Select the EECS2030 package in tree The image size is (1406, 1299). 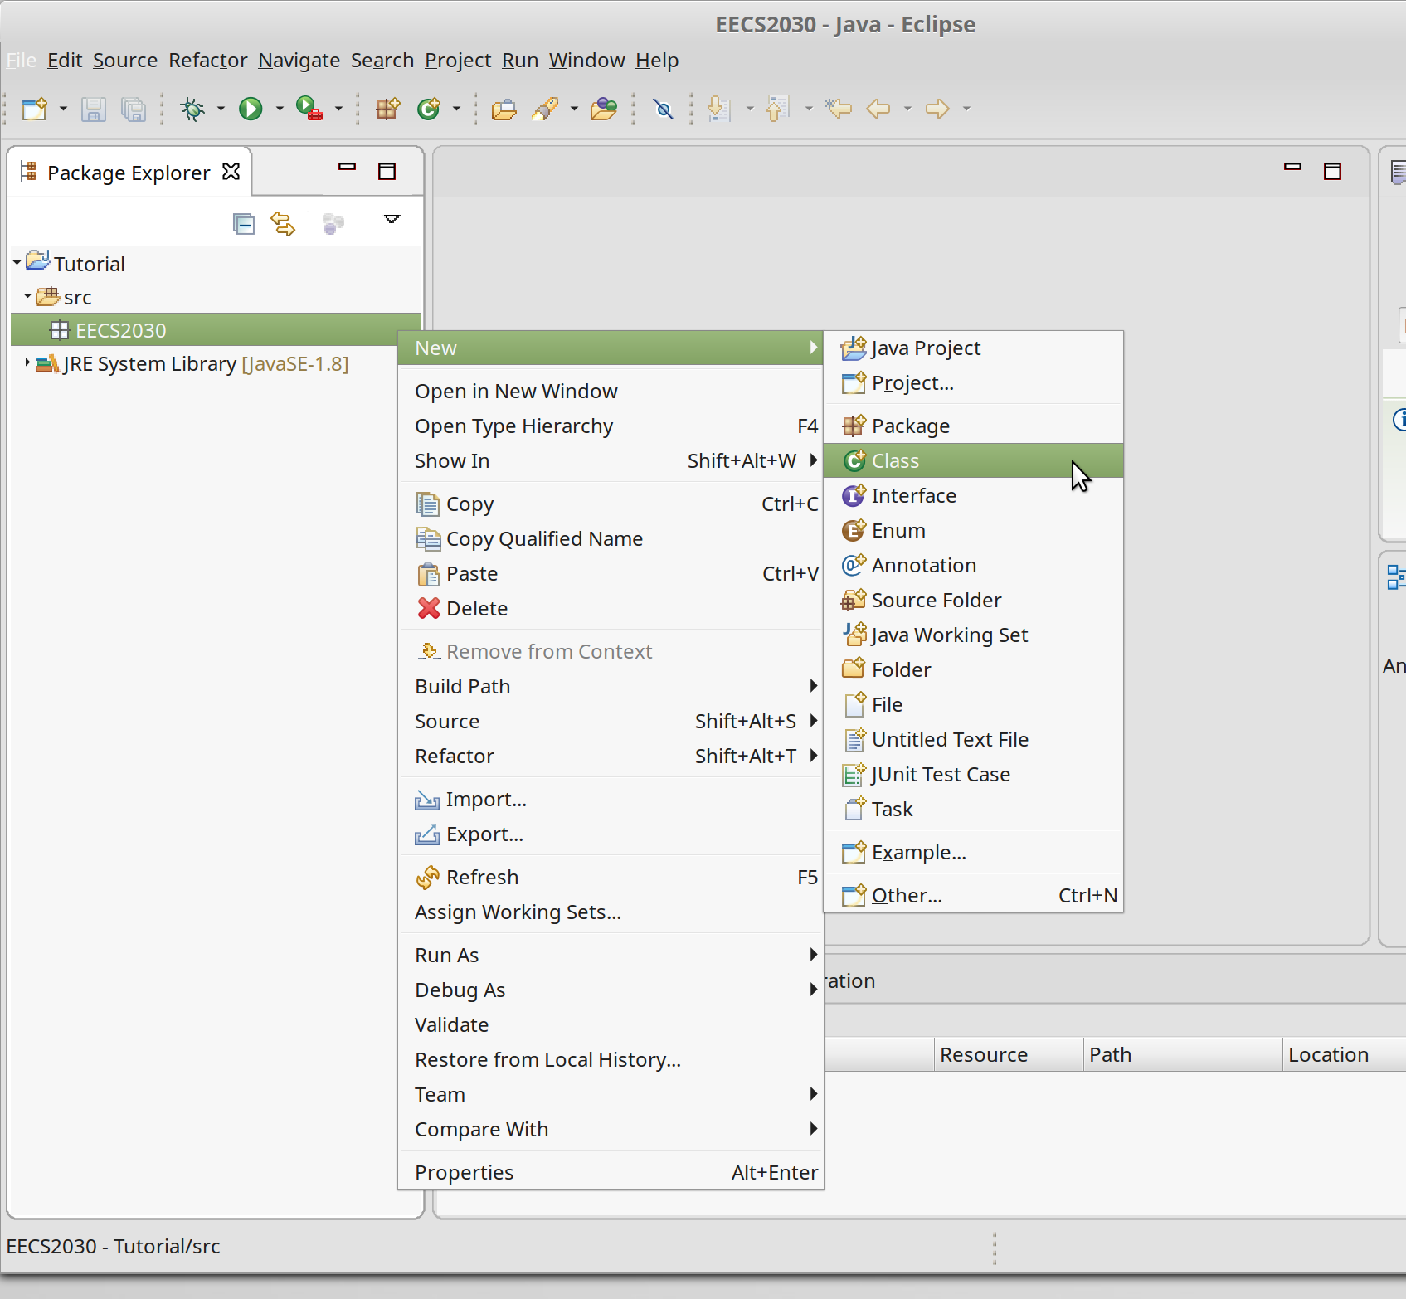216,330
